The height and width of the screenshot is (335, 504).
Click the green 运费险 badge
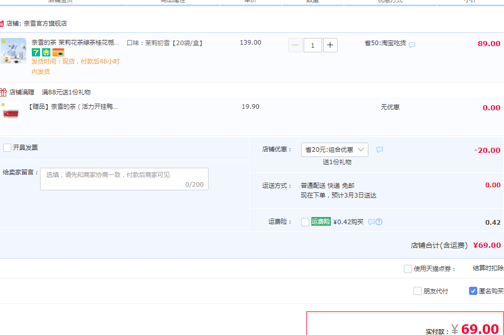tap(321, 222)
